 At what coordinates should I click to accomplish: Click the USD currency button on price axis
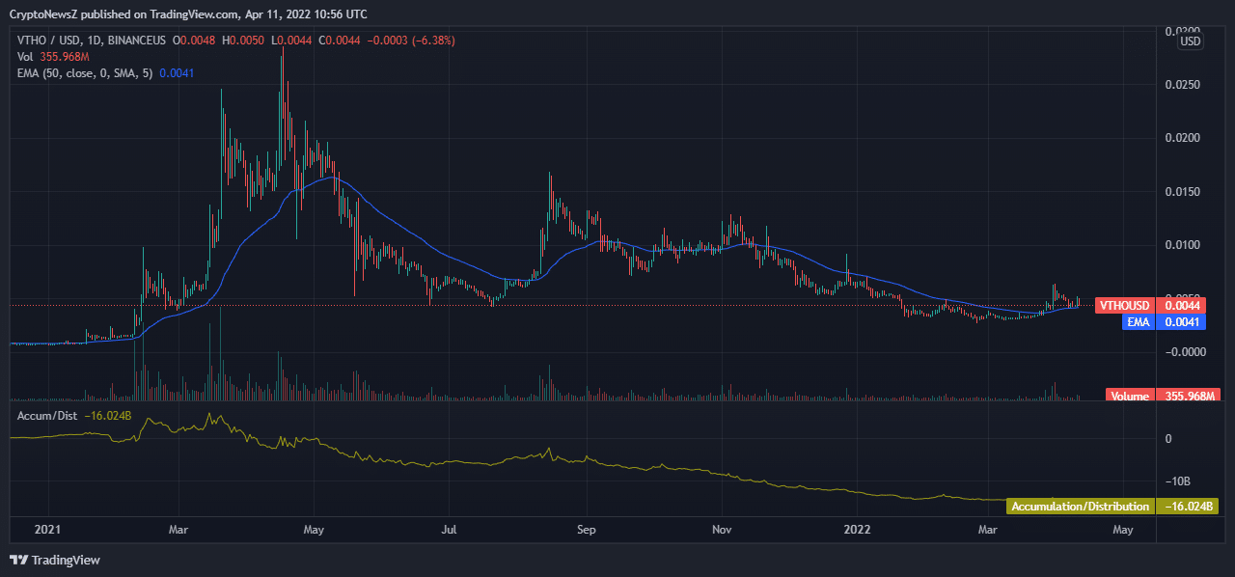(1191, 41)
